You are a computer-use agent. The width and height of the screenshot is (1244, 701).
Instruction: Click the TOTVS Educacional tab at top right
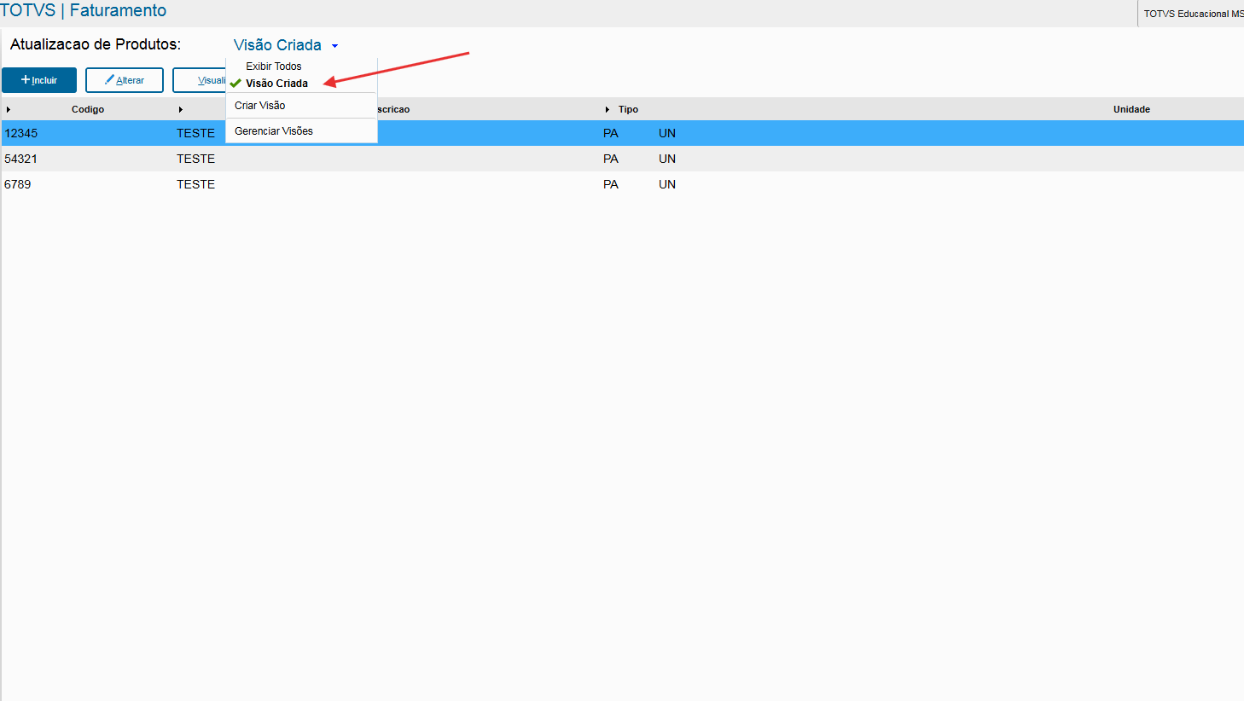[x=1192, y=14]
